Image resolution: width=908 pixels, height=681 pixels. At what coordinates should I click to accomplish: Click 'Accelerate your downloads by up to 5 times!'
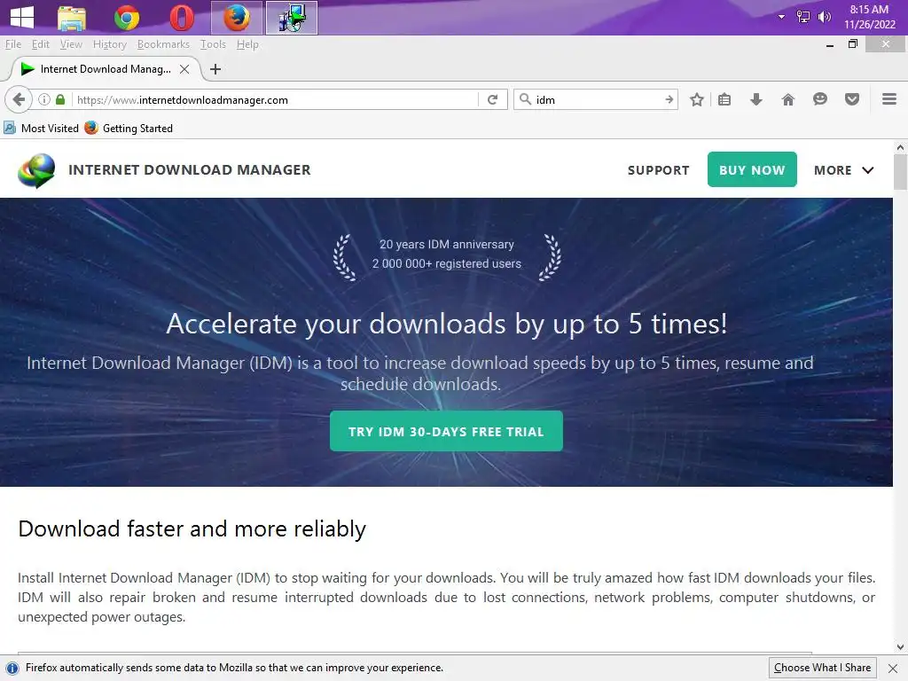coord(447,324)
